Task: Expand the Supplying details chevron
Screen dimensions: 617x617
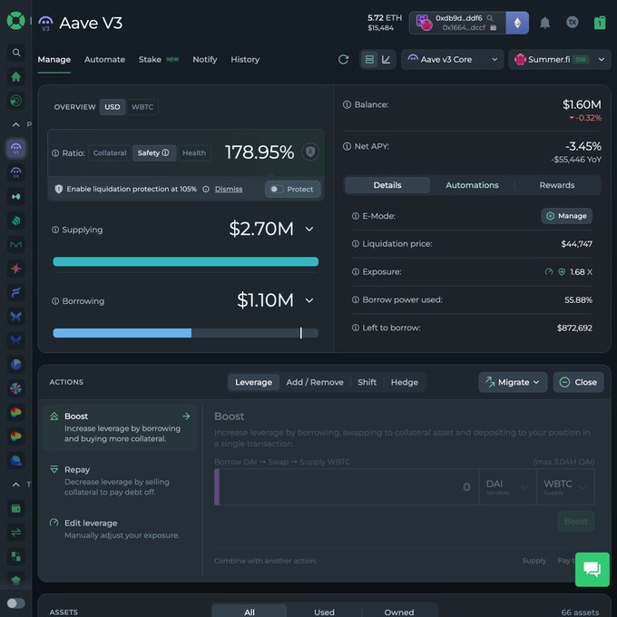Action: (x=309, y=229)
